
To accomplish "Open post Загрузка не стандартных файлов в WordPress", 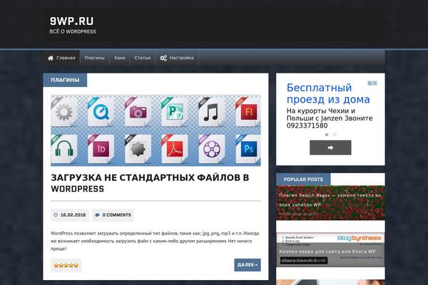I will 150,183.
